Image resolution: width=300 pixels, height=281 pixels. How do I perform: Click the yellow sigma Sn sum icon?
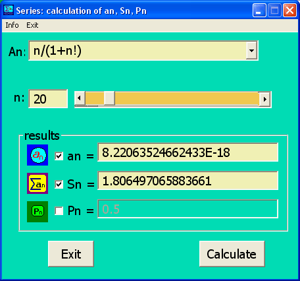37,183
